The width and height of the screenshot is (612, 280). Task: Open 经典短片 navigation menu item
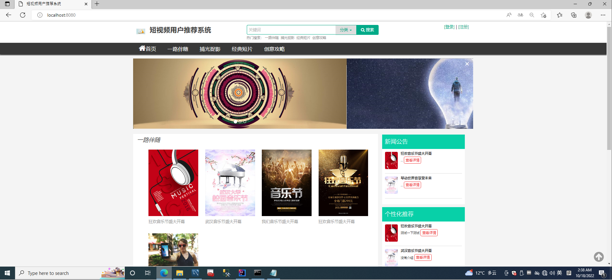tap(242, 49)
